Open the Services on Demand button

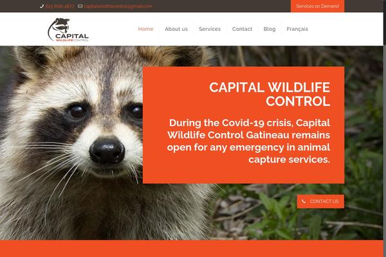pyautogui.click(x=317, y=6)
